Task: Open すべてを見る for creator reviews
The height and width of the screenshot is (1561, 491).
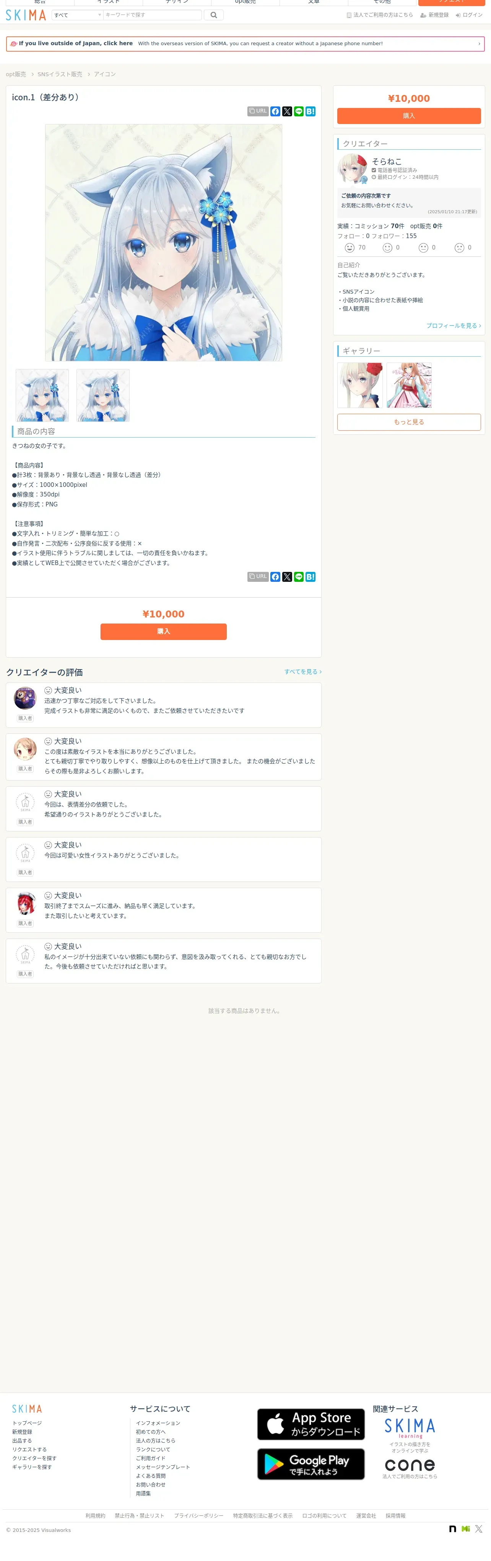Action: click(303, 672)
